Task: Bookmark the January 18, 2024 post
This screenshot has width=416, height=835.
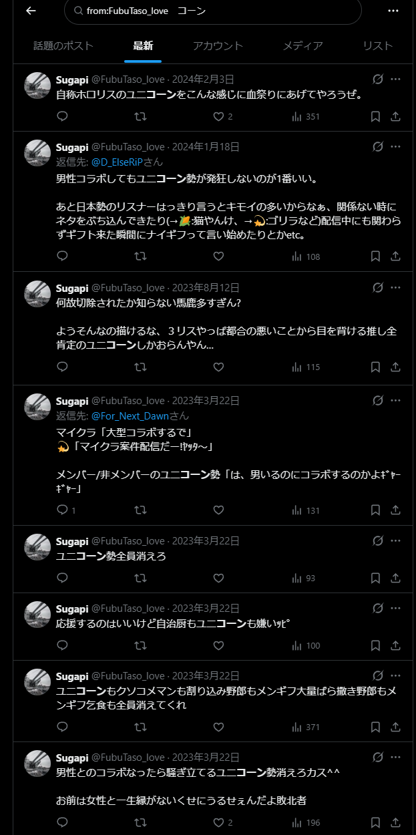Action: tap(375, 256)
